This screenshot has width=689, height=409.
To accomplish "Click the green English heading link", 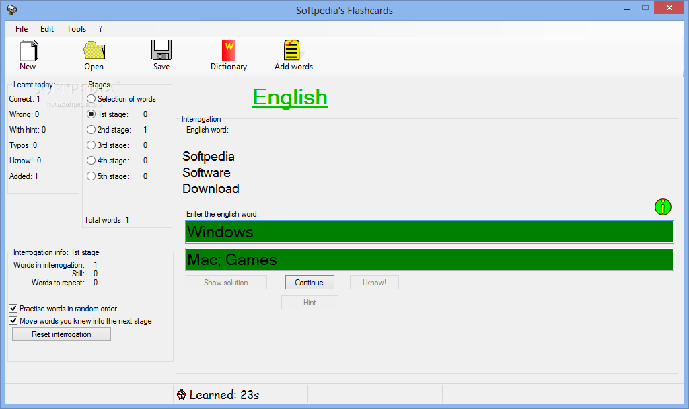I will 290,98.
